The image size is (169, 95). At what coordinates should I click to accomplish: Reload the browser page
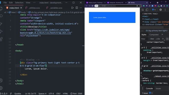(x=92, y=6)
